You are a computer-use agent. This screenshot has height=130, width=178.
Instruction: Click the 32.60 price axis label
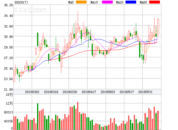tap(8, 26)
